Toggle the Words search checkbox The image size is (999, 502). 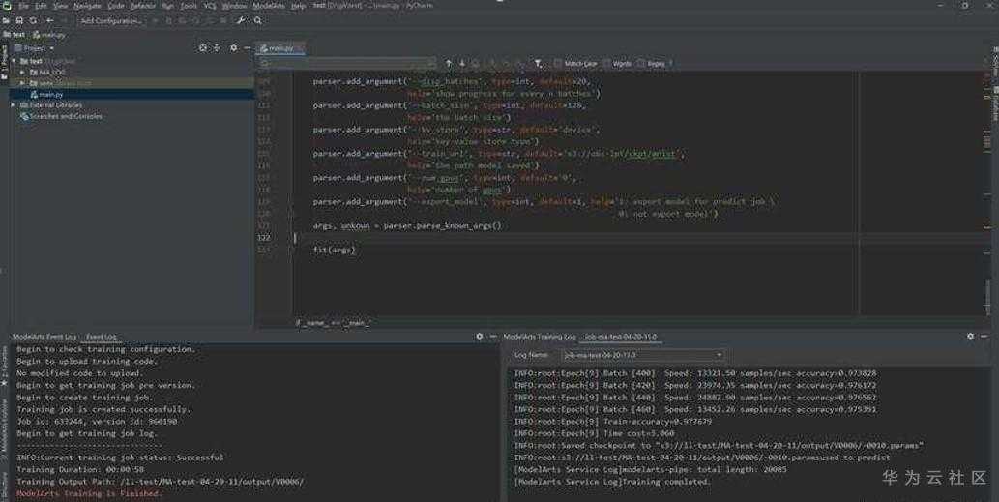[606, 64]
